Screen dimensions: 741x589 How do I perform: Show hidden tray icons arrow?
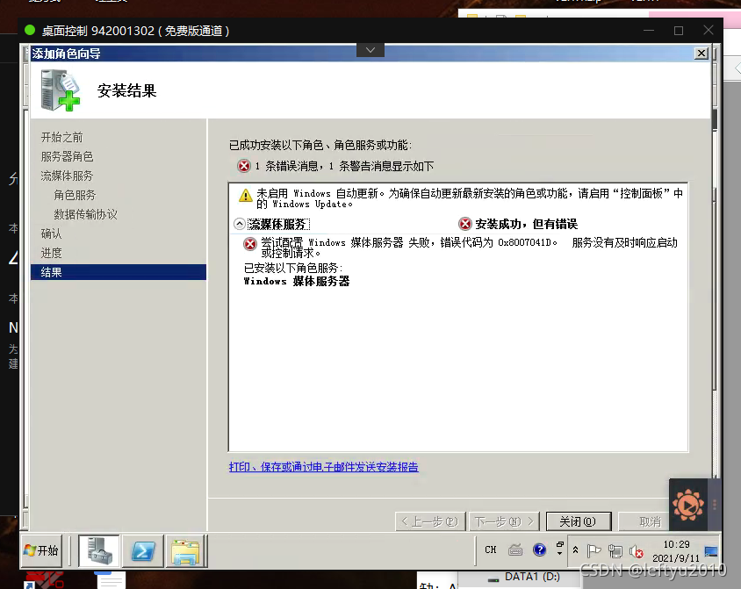point(576,549)
